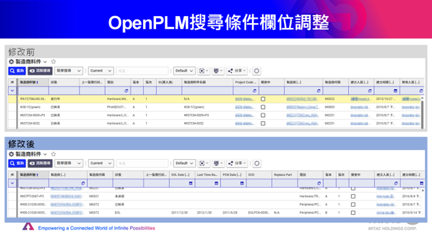The image size is (432, 242).
Task: Click 清除搜尋 clear button in 修改後 panel
Action: pos(40,163)
